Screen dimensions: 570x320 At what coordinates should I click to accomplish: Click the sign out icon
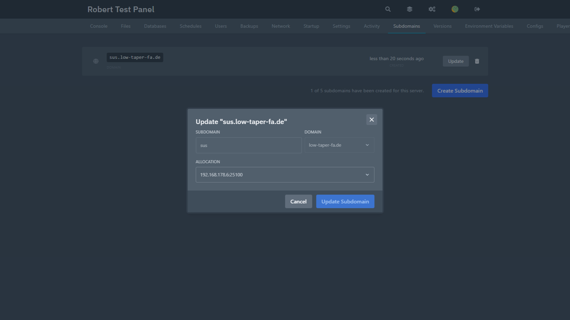[x=477, y=9]
